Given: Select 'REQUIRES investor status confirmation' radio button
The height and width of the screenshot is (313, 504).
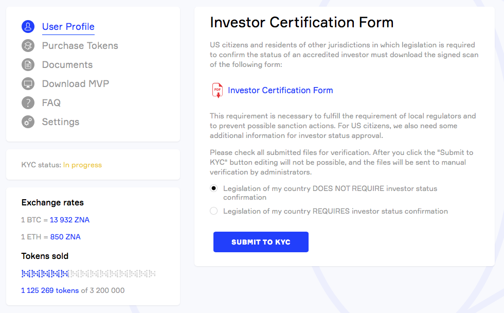Looking at the screenshot, I should point(214,211).
